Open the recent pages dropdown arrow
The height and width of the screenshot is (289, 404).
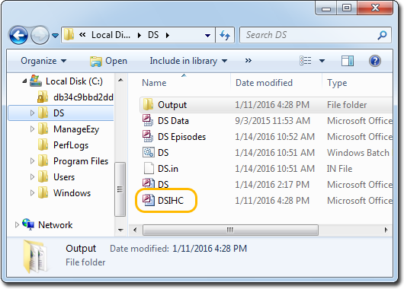pyautogui.click(x=55, y=36)
